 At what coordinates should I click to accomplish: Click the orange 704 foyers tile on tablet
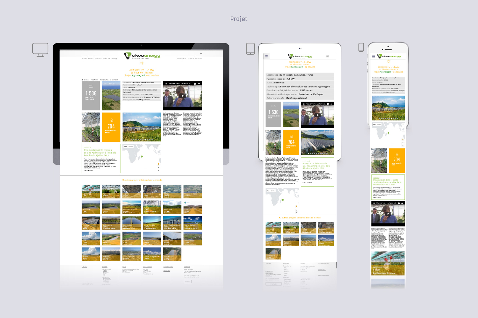(291, 142)
